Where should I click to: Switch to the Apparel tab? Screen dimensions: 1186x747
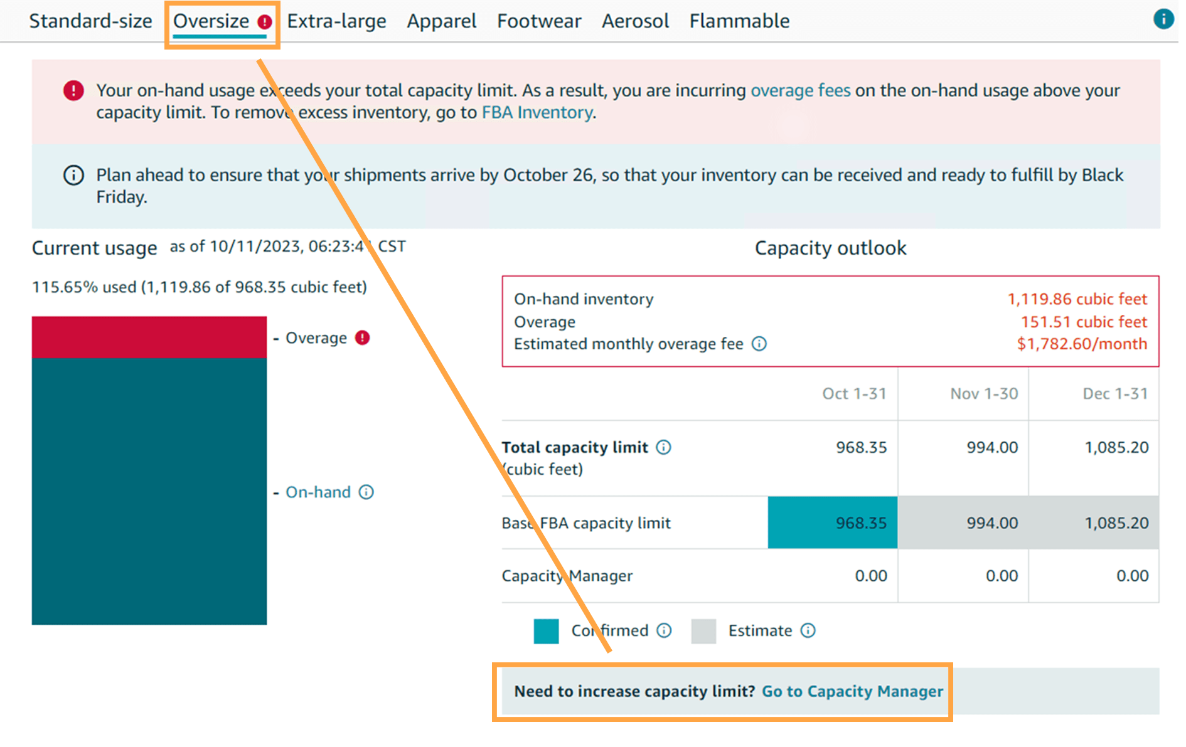(441, 21)
